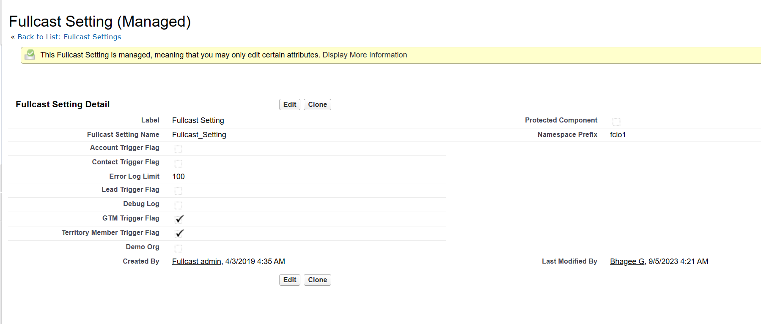This screenshot has width=761, height=324.
Task: Toggle the Demo Org checkbox
Action: [x=179, y=248]
